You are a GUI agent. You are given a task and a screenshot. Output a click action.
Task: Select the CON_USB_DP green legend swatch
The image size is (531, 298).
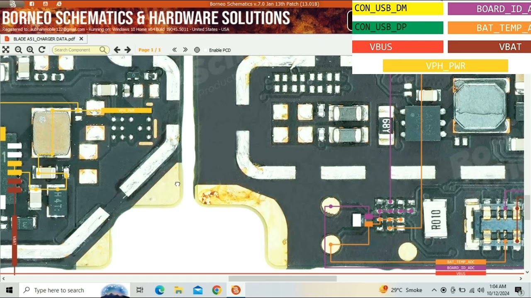click(397, 27)
